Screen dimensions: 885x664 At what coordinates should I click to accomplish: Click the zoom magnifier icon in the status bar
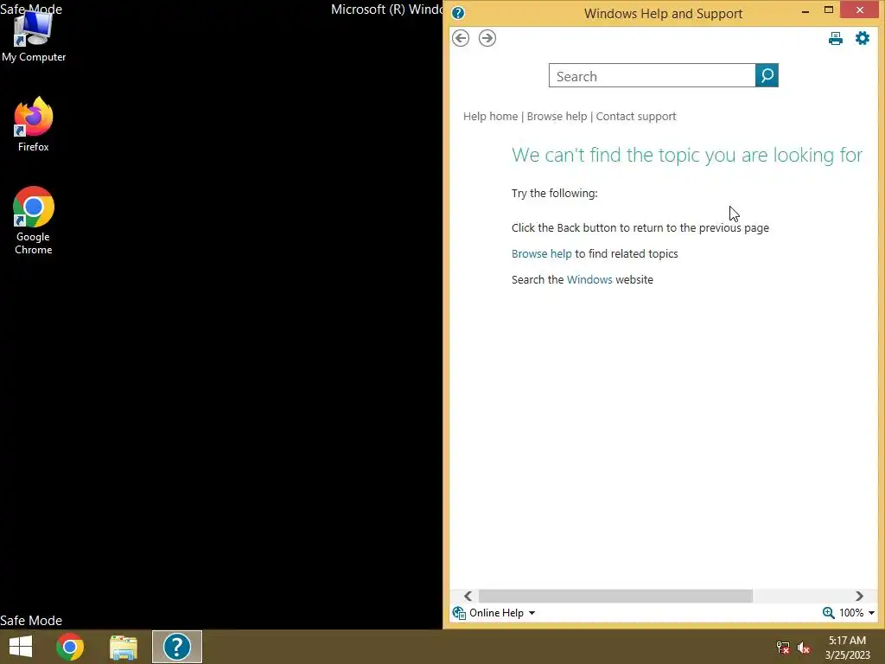[828, 613]
